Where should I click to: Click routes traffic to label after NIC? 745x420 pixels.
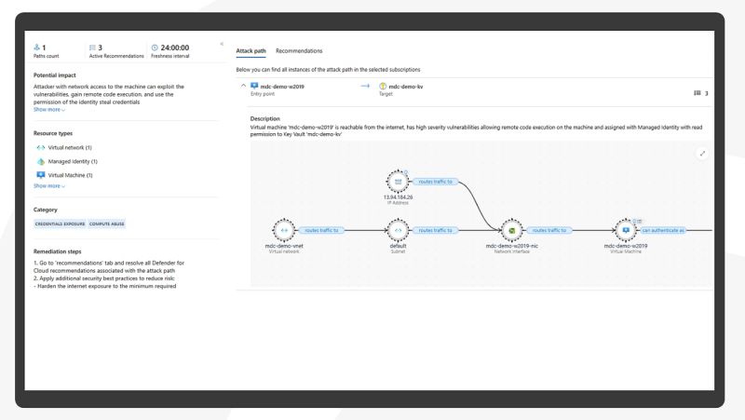tap(549, 230)
